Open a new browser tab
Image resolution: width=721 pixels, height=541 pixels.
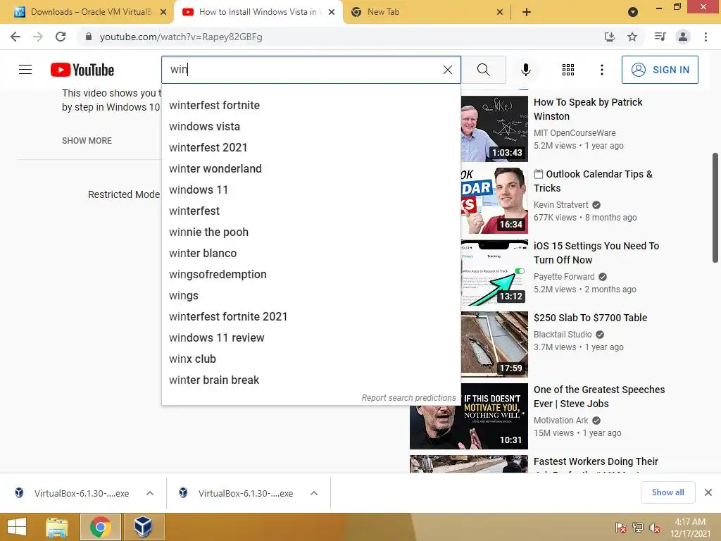pyautogui.click(x=527, y=12)
